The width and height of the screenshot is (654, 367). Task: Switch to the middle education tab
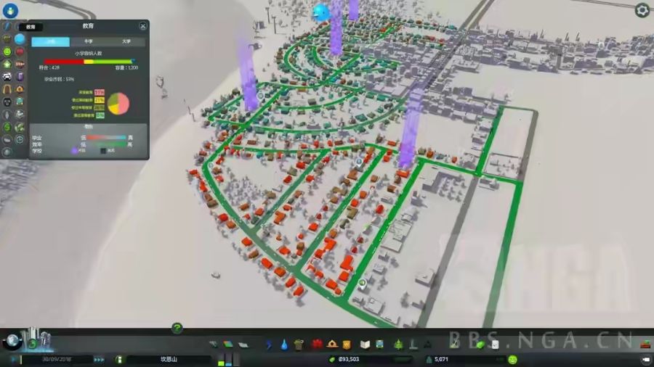pos(88,42)
